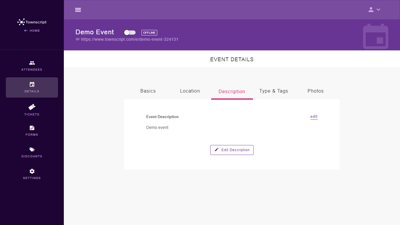The height and width of the screenshot is (225, 400).
Task: Click the Edit Description button
Action: pyautogui.click(x=232, y=150)
